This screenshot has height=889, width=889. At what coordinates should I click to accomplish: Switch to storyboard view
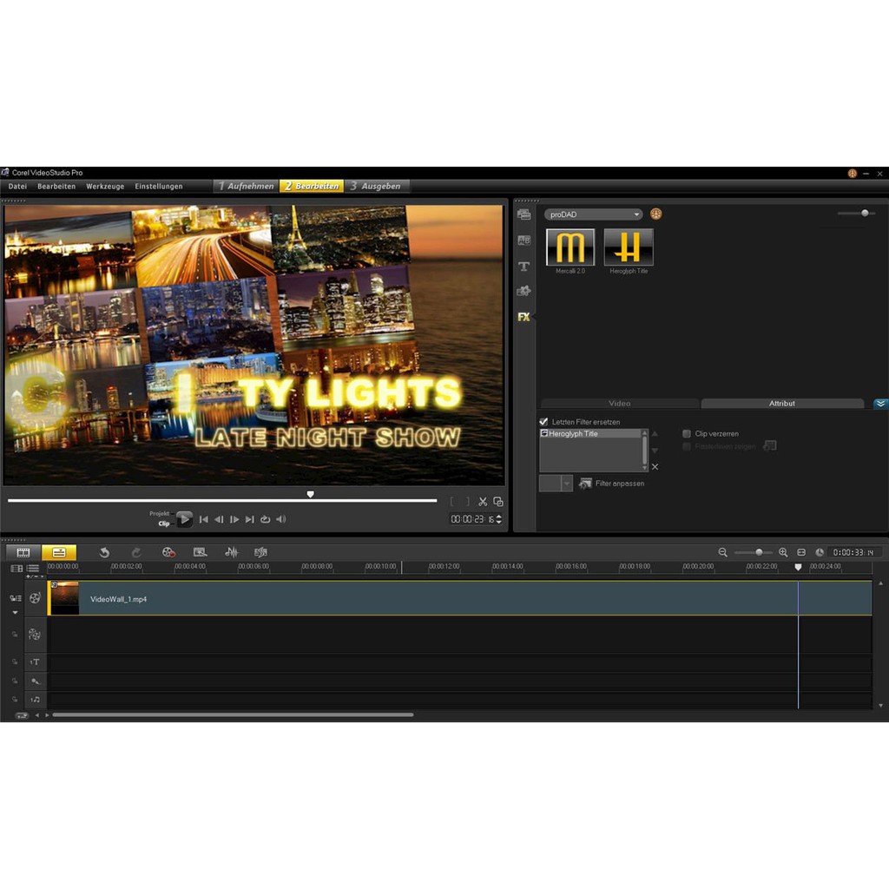click(23, 552)
